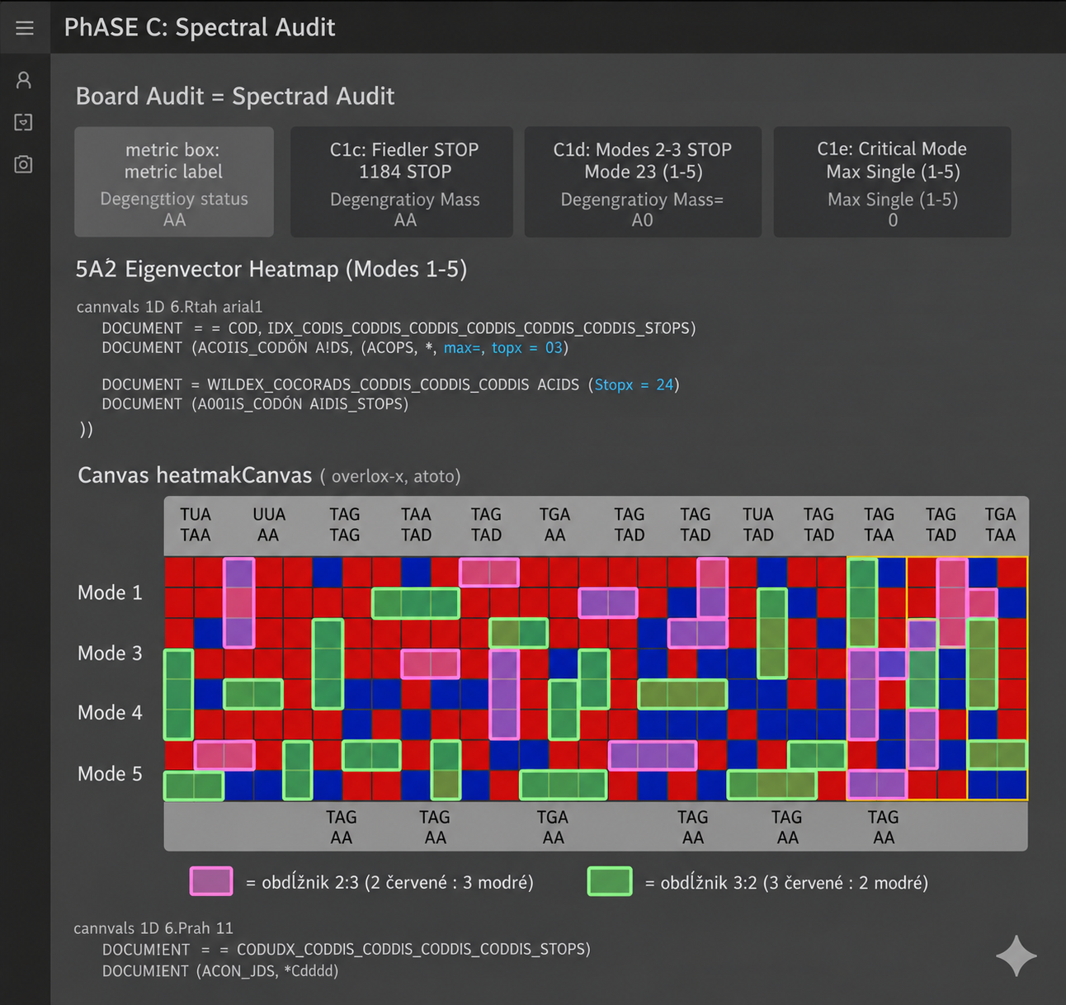Viewport: 1066px width, 1005px height.
Task: Click the "Degengttioy status AA" metric value
Action: click(x=174, y=210)
